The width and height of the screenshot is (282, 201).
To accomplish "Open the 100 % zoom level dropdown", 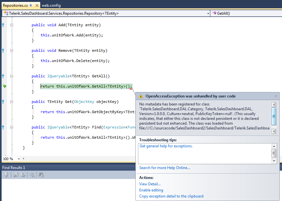I will [x=19, y=159].
